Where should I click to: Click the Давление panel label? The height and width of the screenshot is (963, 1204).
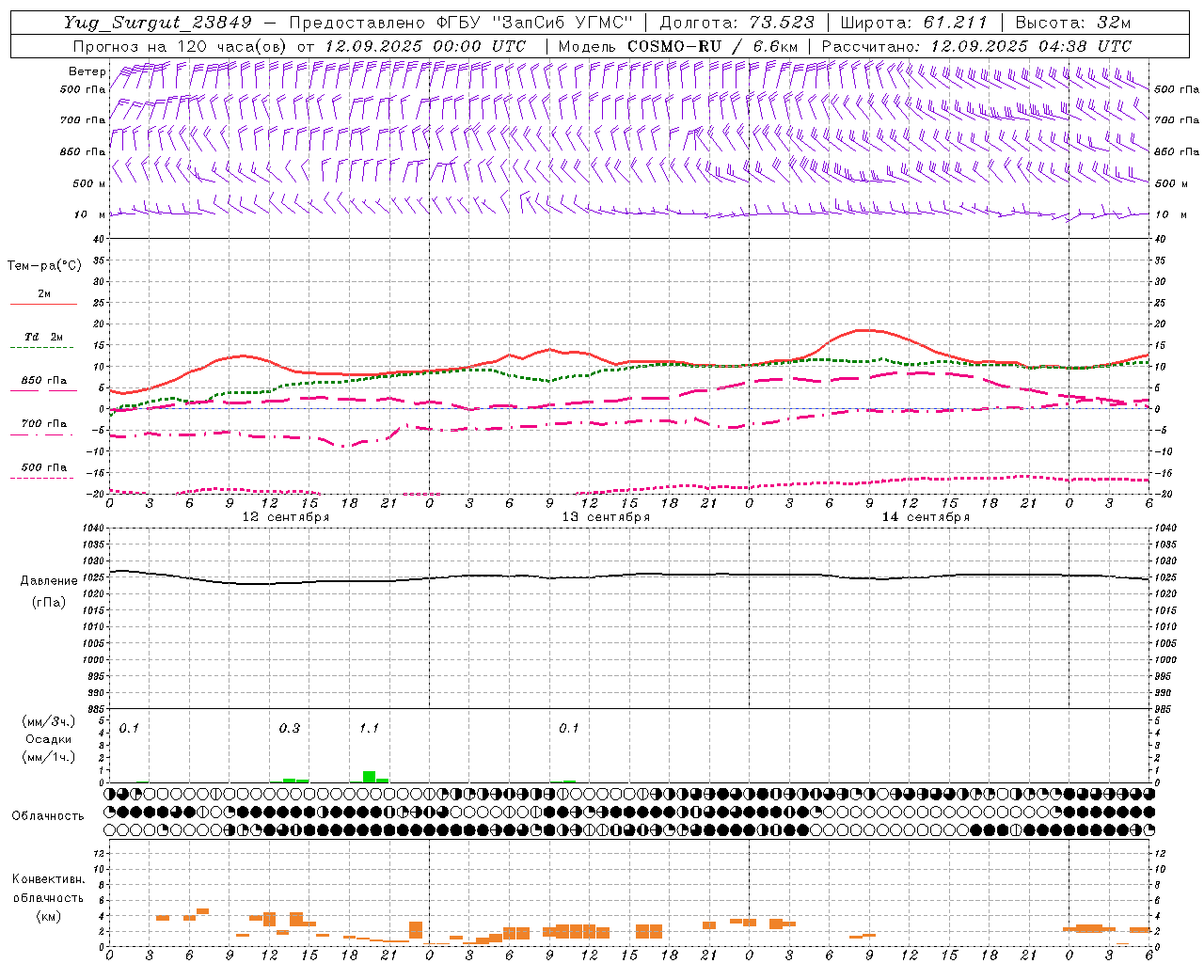pos(49,581)
